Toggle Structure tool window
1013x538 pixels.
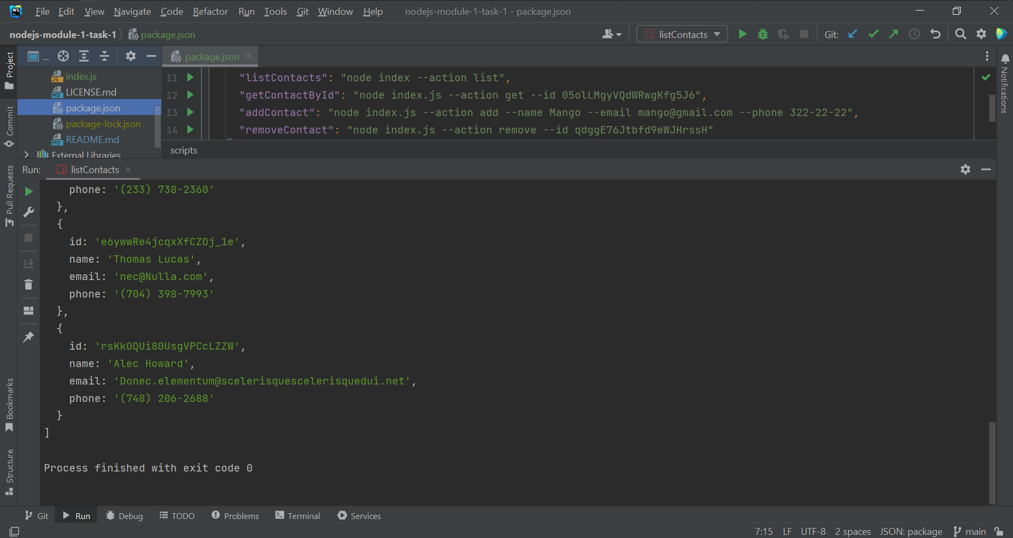pyautogui.click(x=9, y=472)
